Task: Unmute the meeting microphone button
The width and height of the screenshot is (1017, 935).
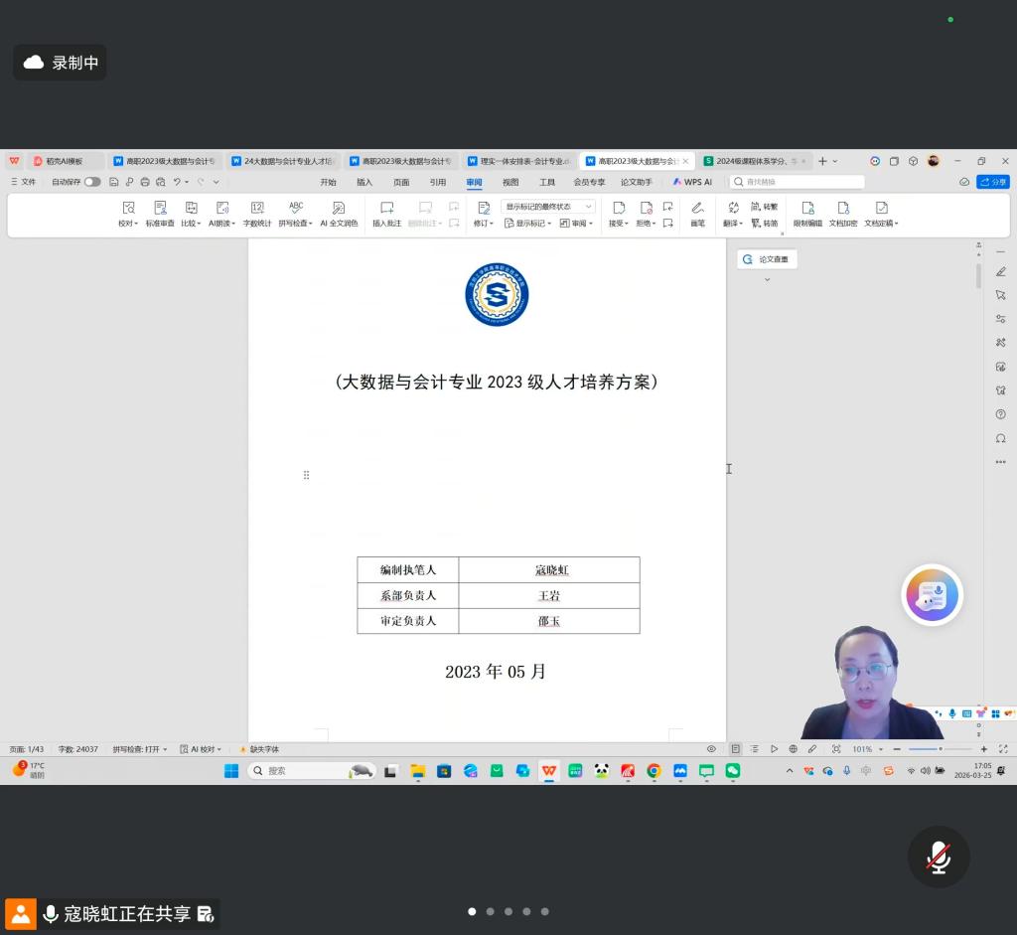Action: 938,857
